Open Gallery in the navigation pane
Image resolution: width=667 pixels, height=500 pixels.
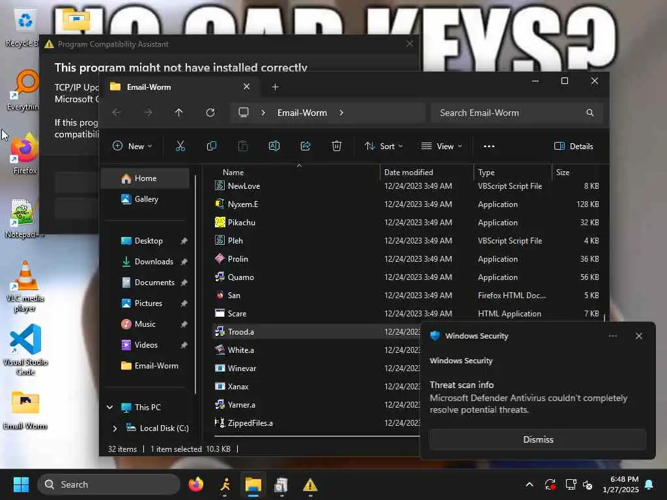[145, 199]
